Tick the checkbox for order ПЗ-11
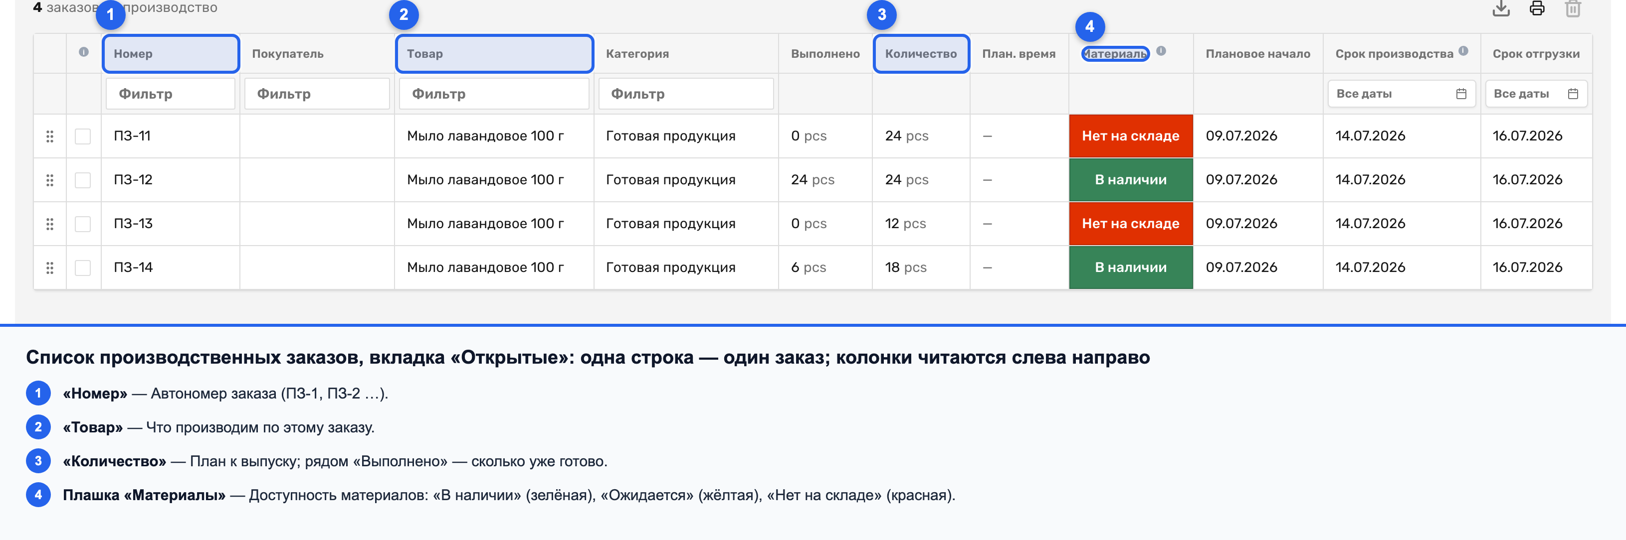Image resolution: width=1626 pixels, height=540 pixels. [83, 136]
